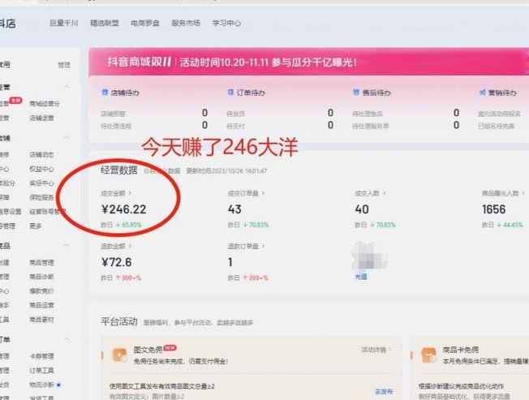Click the 店铺待办 shop icon
529x400 pixels.
coord(105,92)
